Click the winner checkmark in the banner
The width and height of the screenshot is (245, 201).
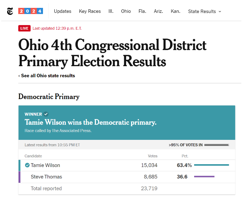click(46, 114)
